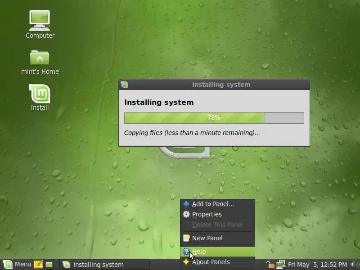The image size is (360, 270).
Task: Open About Panels menu entry
Action: coord(217,262)
